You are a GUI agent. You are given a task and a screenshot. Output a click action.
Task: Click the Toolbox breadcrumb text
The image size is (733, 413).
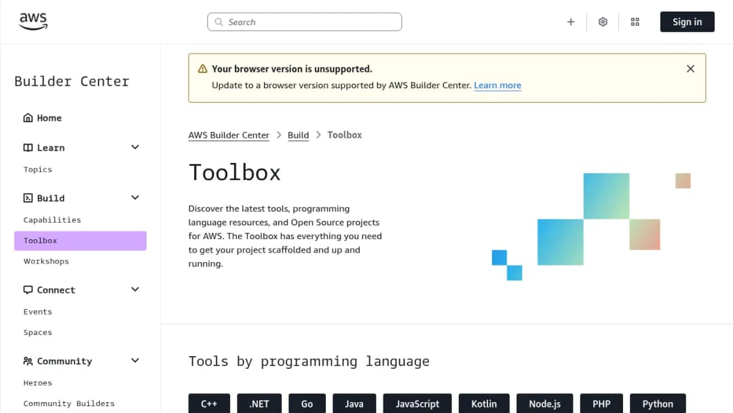tap(345, 135)
